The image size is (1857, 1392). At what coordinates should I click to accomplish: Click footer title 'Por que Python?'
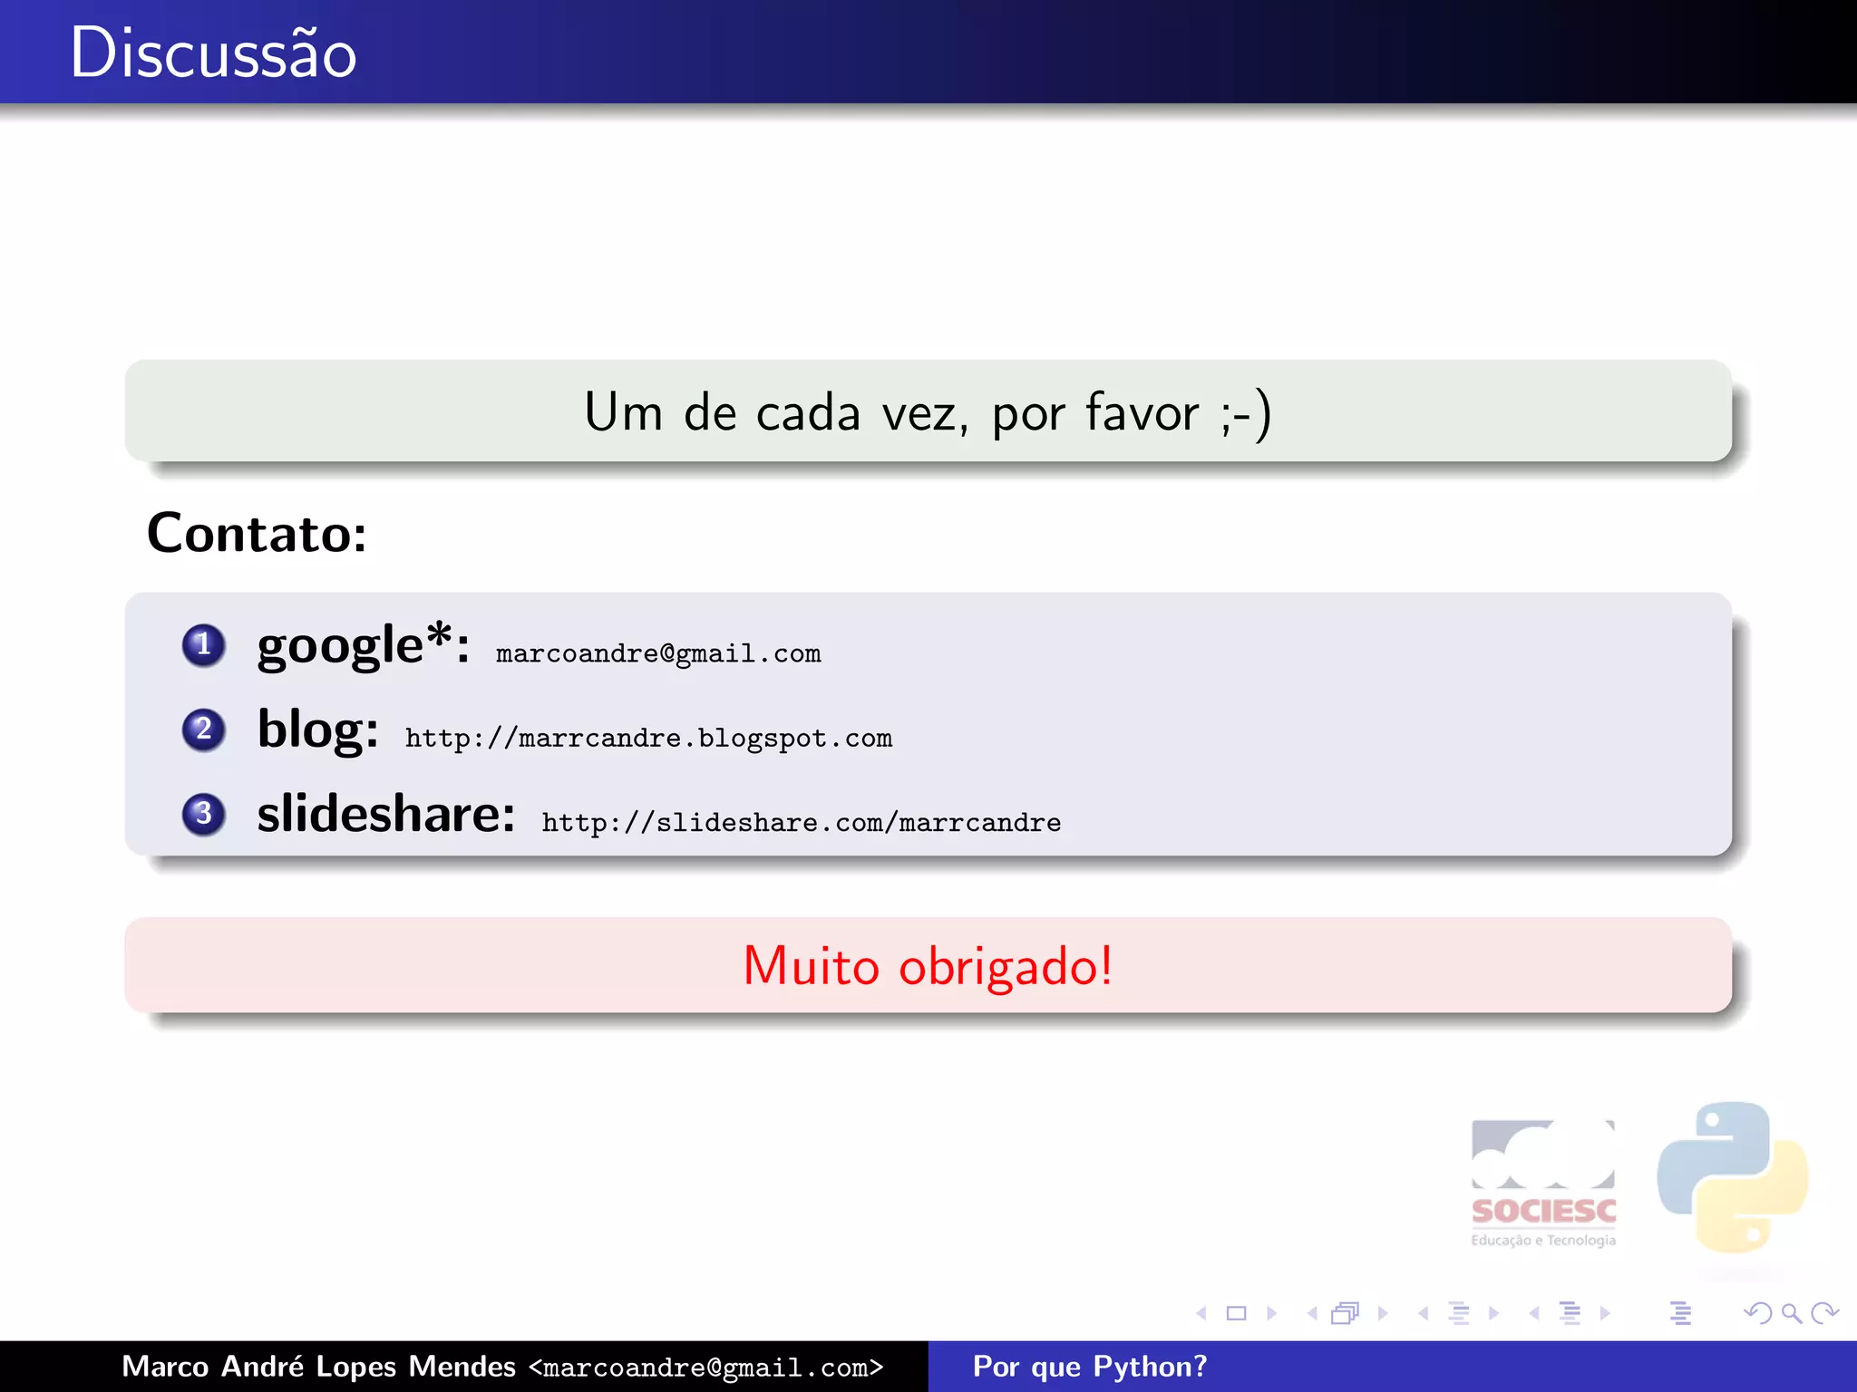click(1090, 1367)
